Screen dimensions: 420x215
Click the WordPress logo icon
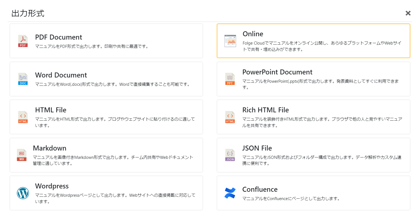[23, 193]
